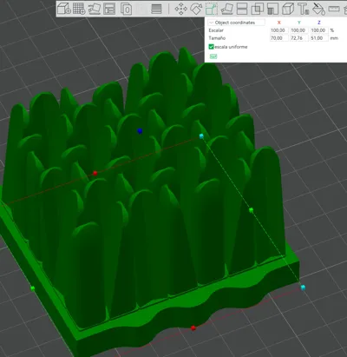This screenshot has width=347, height=357.
Task: Click the Arrange all objects icon
Action: pos(109,9)
